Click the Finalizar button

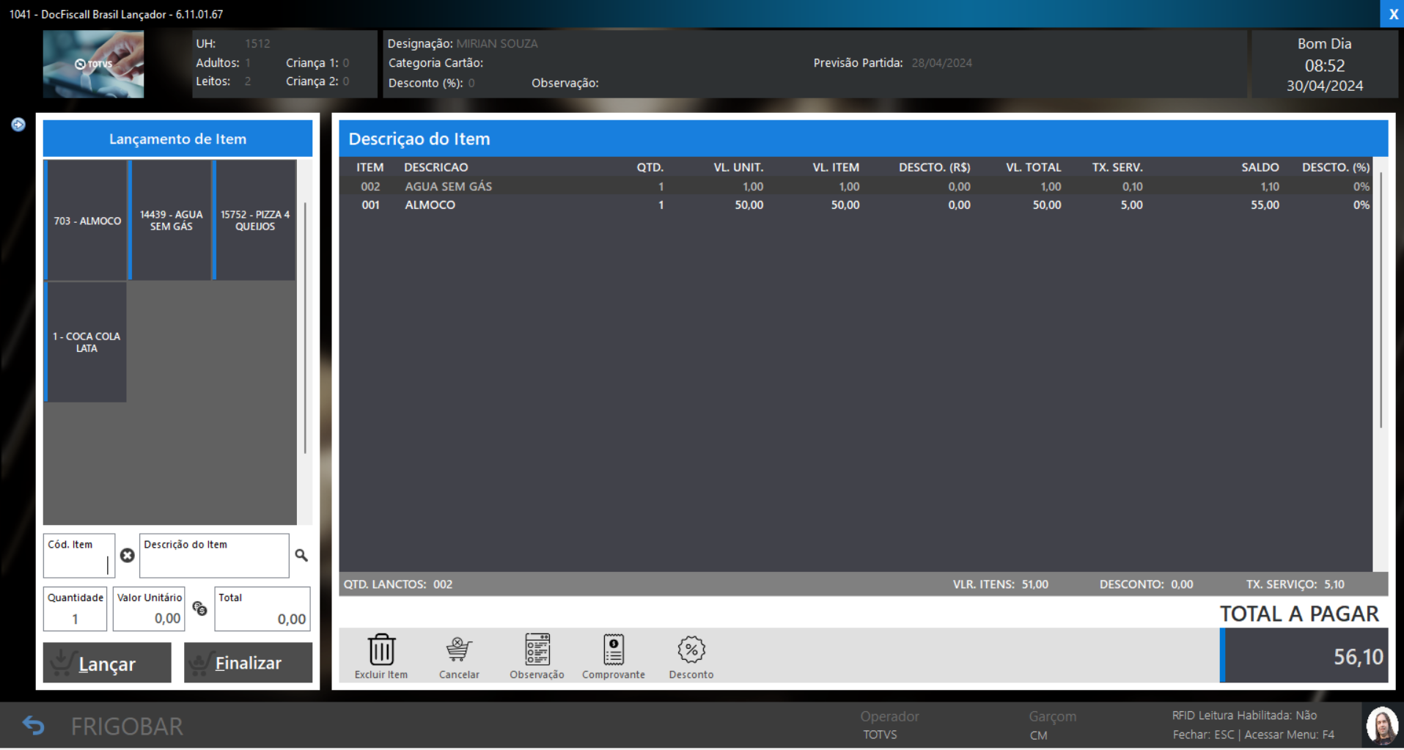(x=248, y=663)
